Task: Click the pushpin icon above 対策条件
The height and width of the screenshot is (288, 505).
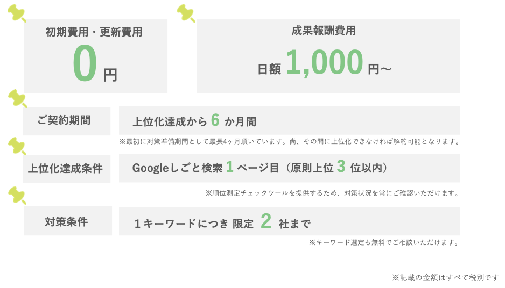Action: (17, 196)
